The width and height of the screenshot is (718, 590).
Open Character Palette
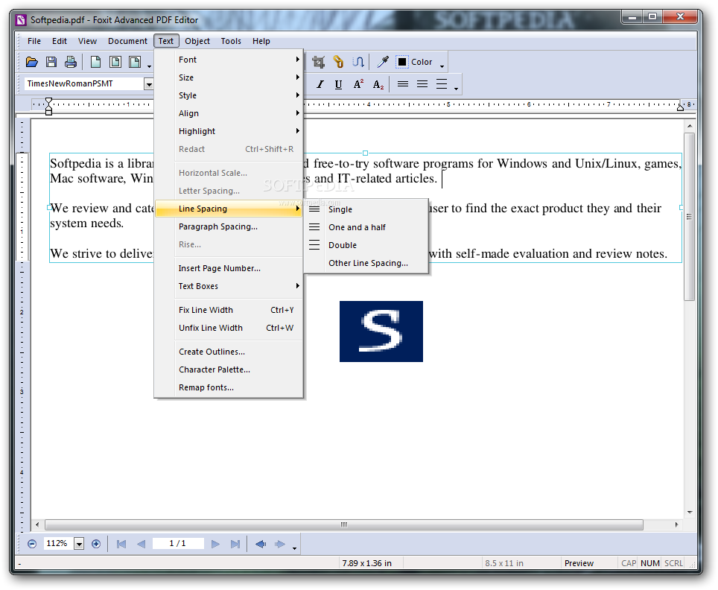pos(229,369)
